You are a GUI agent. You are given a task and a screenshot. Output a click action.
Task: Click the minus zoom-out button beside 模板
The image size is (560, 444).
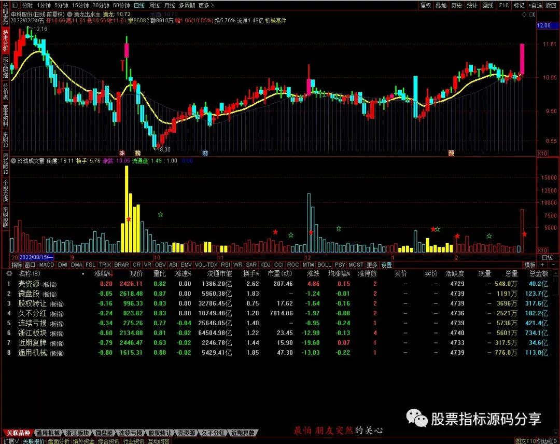553,265
